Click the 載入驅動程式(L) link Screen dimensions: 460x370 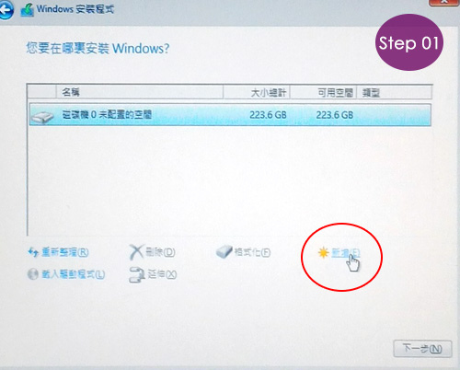[x=73, y=274]
